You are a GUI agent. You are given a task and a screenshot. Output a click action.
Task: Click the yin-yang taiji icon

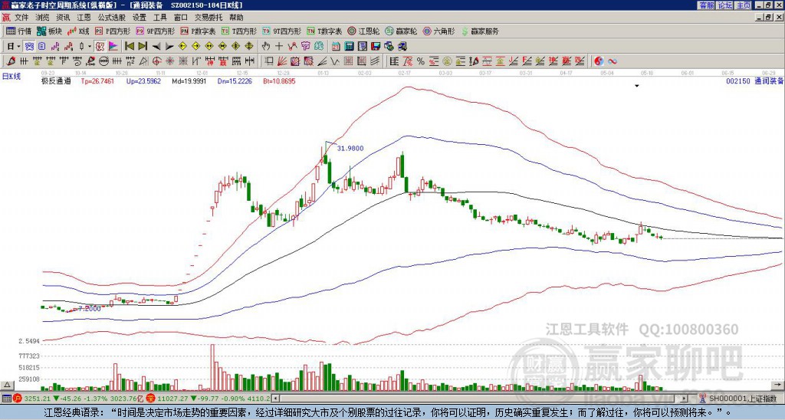point(598,61)
